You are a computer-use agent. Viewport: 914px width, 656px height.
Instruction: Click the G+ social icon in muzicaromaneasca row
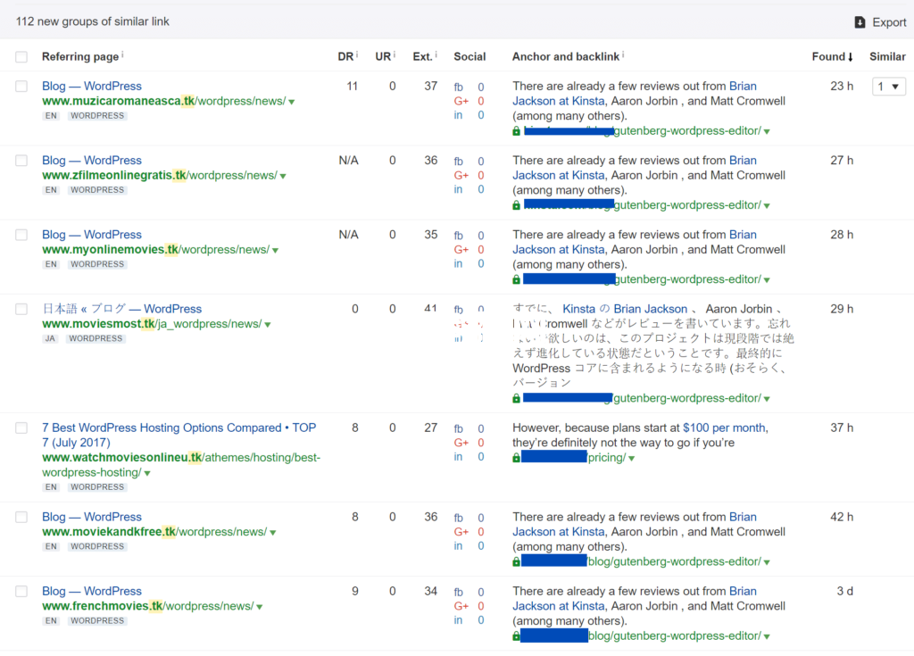[461, 101]
